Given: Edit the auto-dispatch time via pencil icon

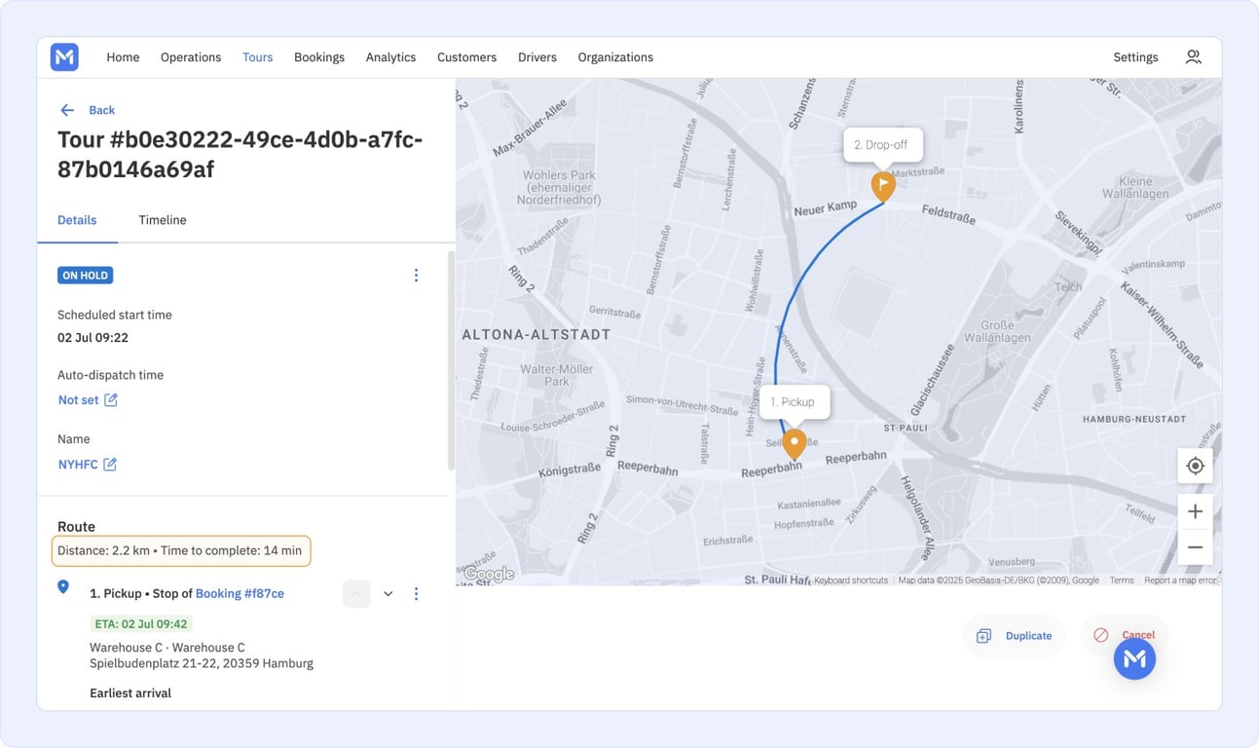Looking at the screenshot, I should click(x=111, y=400).
